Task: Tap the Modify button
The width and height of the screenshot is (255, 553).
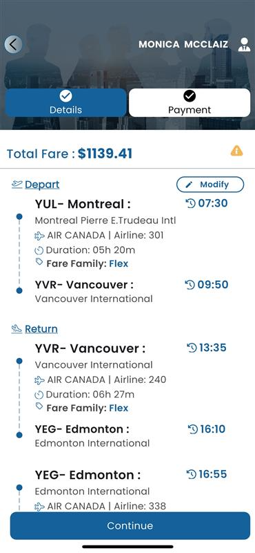Action: click(x=210, y=185)
